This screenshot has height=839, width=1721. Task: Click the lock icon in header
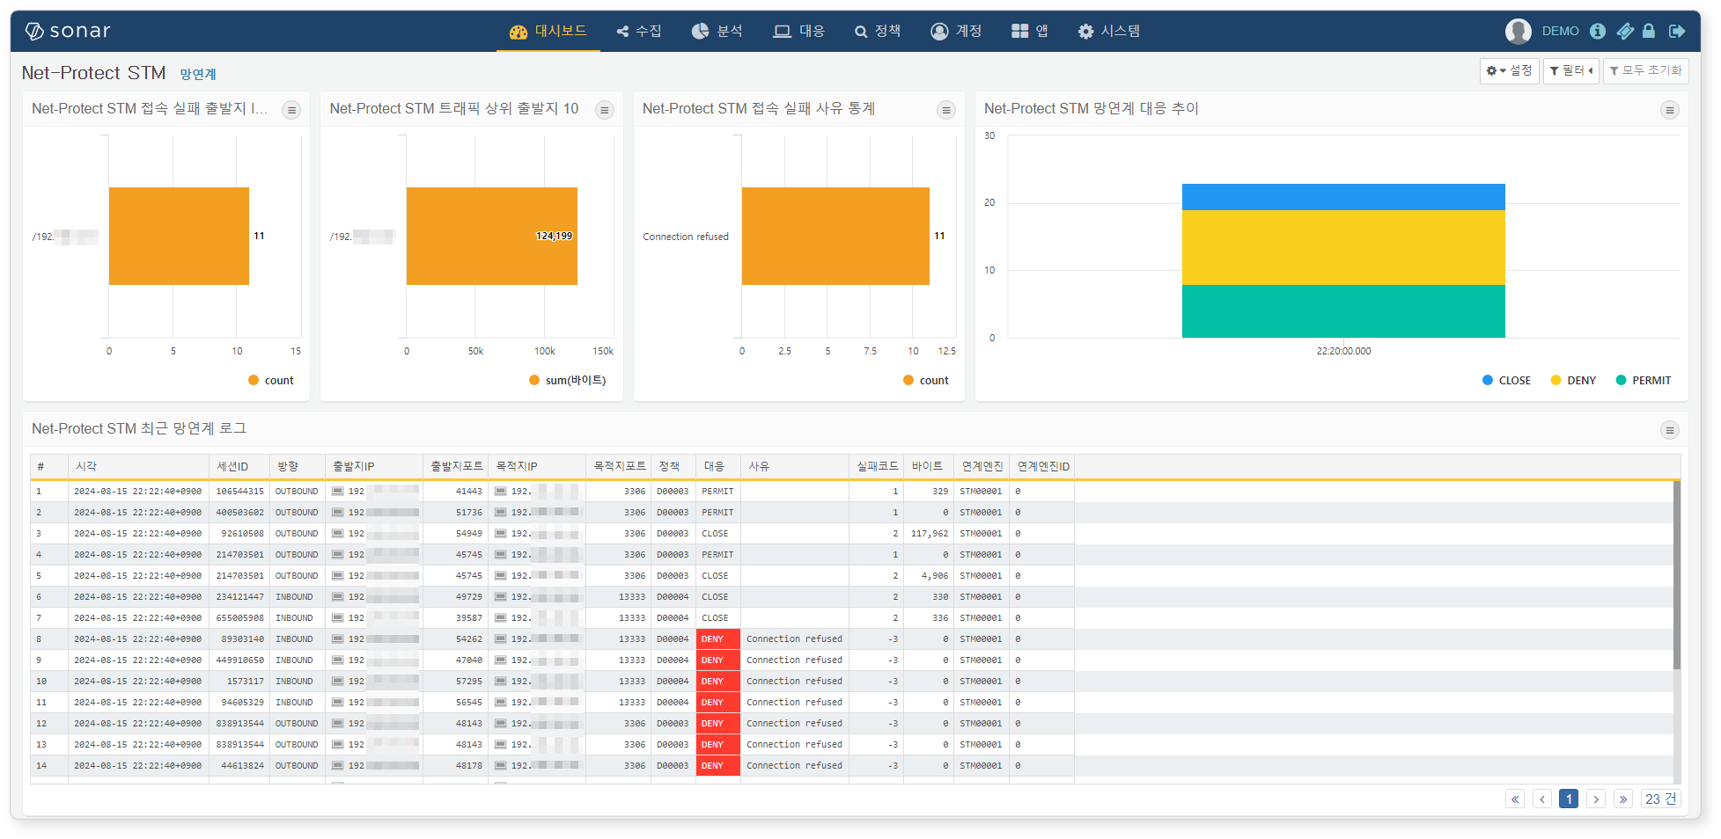coord(1649,31)
